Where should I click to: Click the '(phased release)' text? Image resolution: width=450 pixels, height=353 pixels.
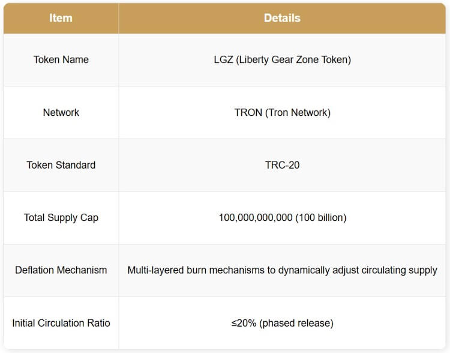click(297, 323)
